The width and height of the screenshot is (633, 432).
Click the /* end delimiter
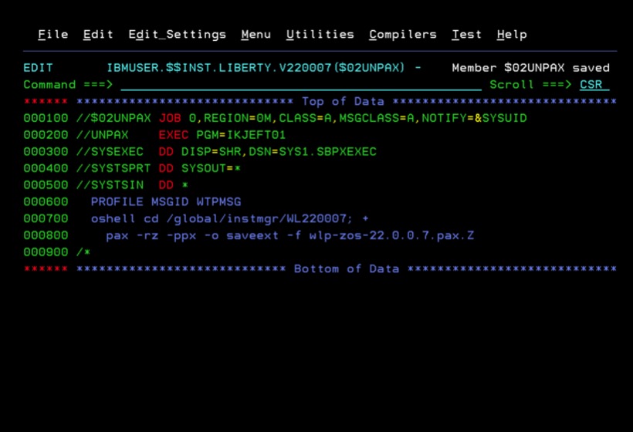click(83, 252)
